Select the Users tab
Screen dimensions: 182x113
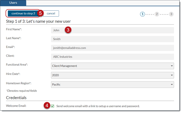tap(13, 3)
